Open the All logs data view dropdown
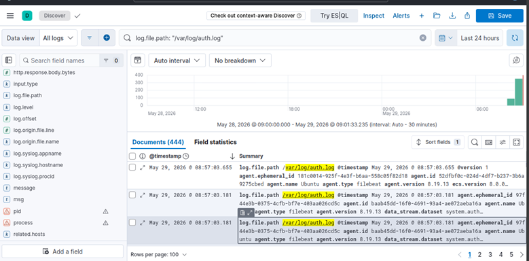The width and height of the screenshot is (529, 261). (58, 38)
